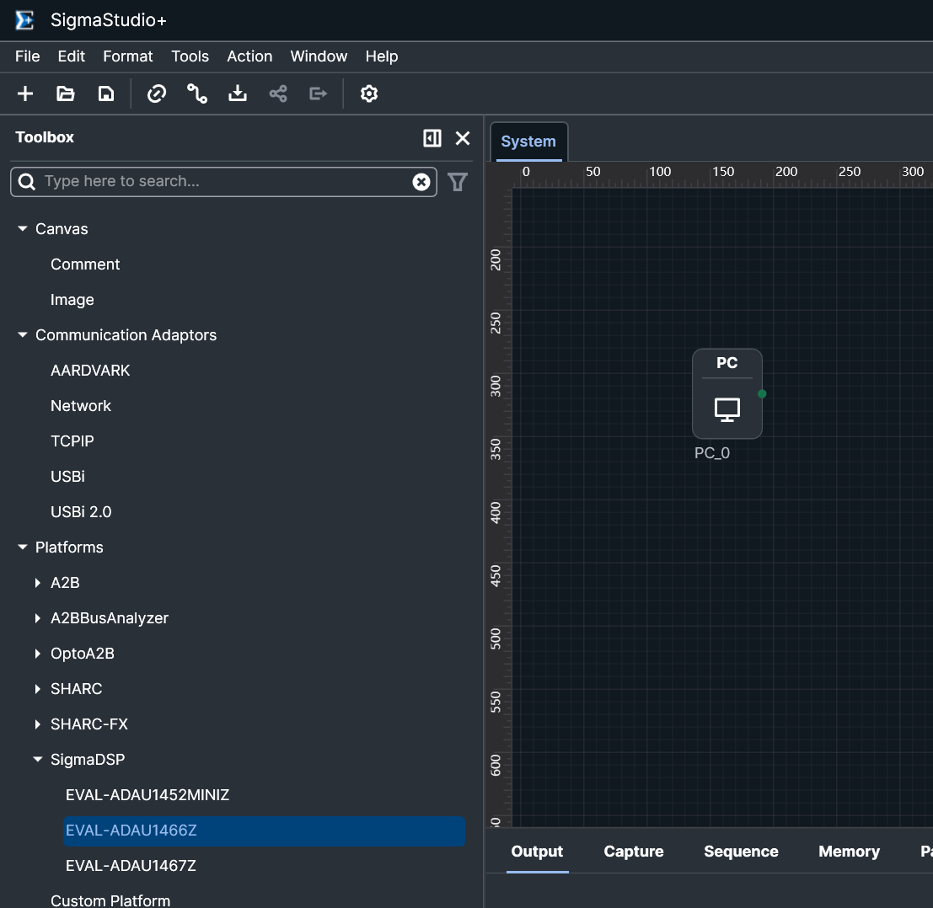Select EVAL-ADAU1452MINIZ platform
Viewport: 933px width, 908px height.
pos(147,795)
